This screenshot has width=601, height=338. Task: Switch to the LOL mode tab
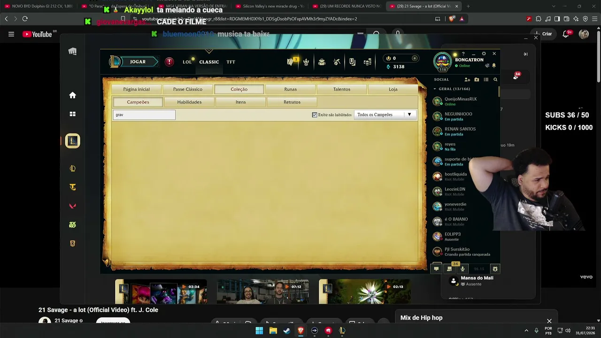pos(187,62)
